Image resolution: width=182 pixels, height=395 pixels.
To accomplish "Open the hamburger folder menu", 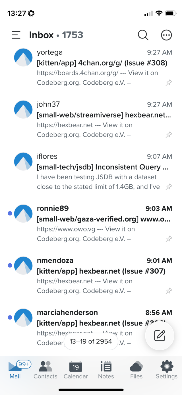I will (x=16, y=35).
